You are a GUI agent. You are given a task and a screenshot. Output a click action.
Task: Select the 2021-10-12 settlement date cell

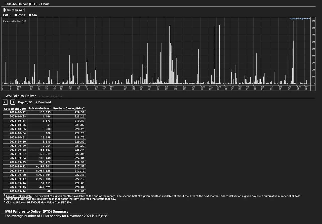[x=15, y=112]
